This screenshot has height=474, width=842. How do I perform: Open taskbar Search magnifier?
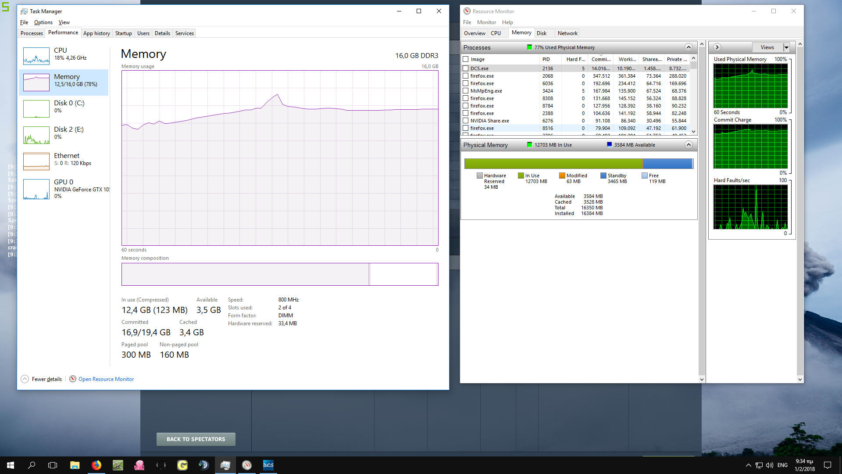click(x=32, y=465)
